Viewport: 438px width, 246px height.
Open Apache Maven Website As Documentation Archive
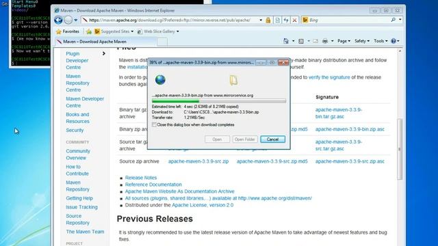(x=179, y=191)
